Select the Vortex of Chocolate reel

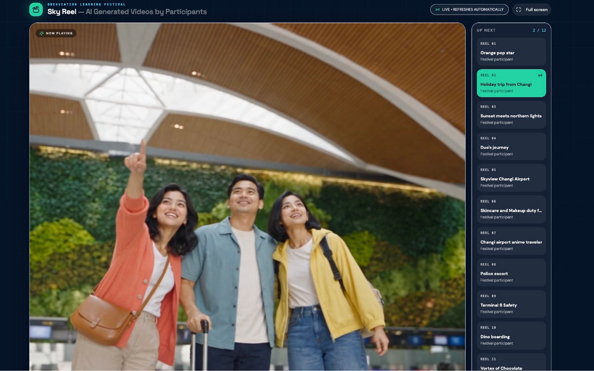click(x=511, y=362)
